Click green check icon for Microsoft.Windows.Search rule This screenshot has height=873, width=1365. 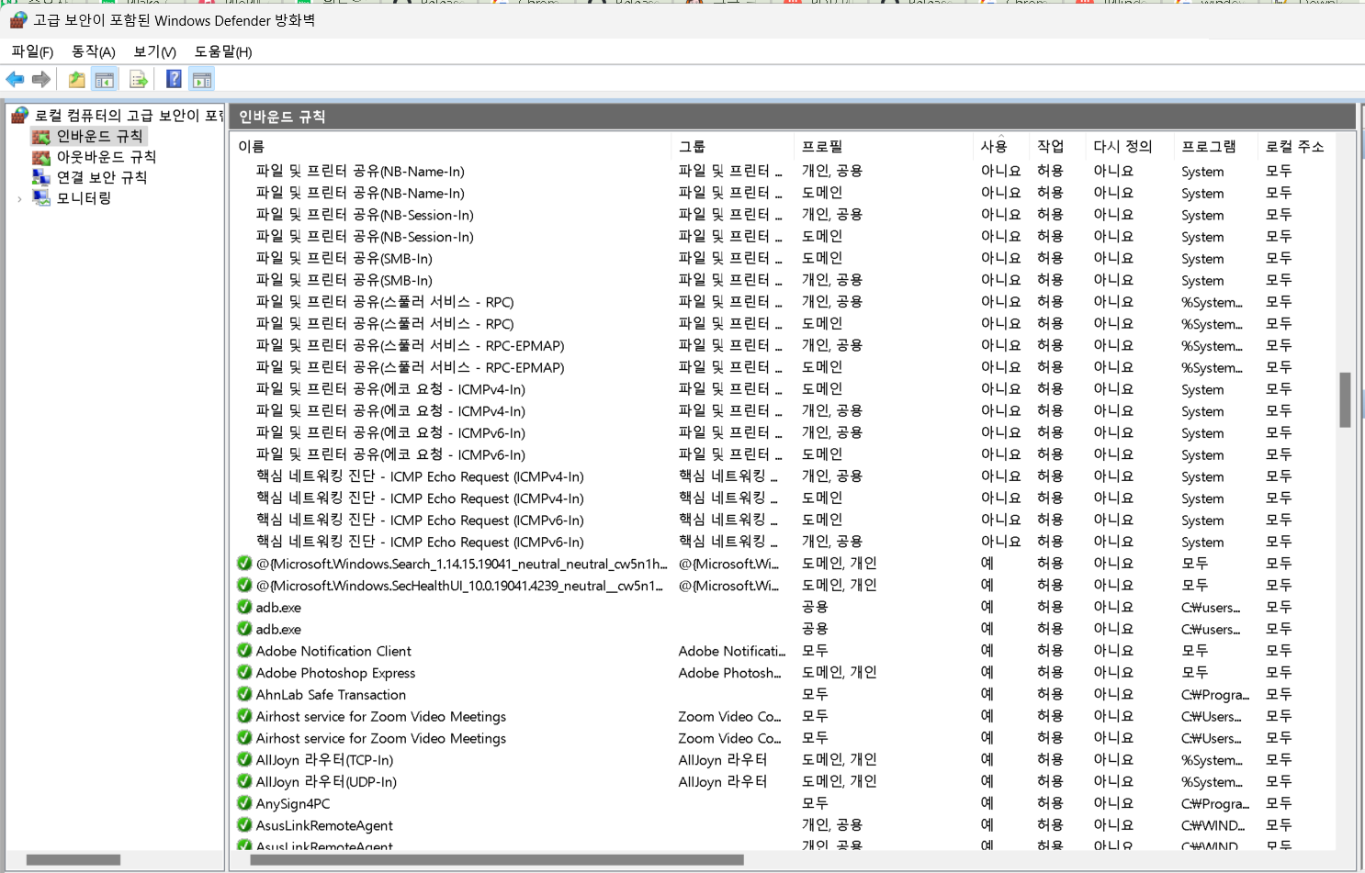coord(244,564)
